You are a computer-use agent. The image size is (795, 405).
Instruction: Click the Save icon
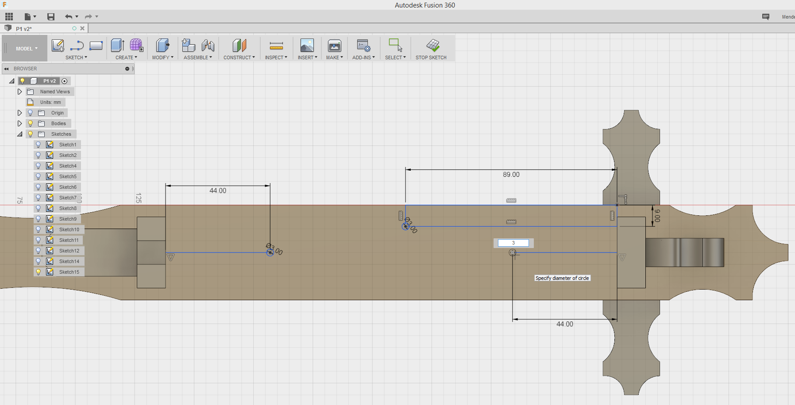[51, 17]
